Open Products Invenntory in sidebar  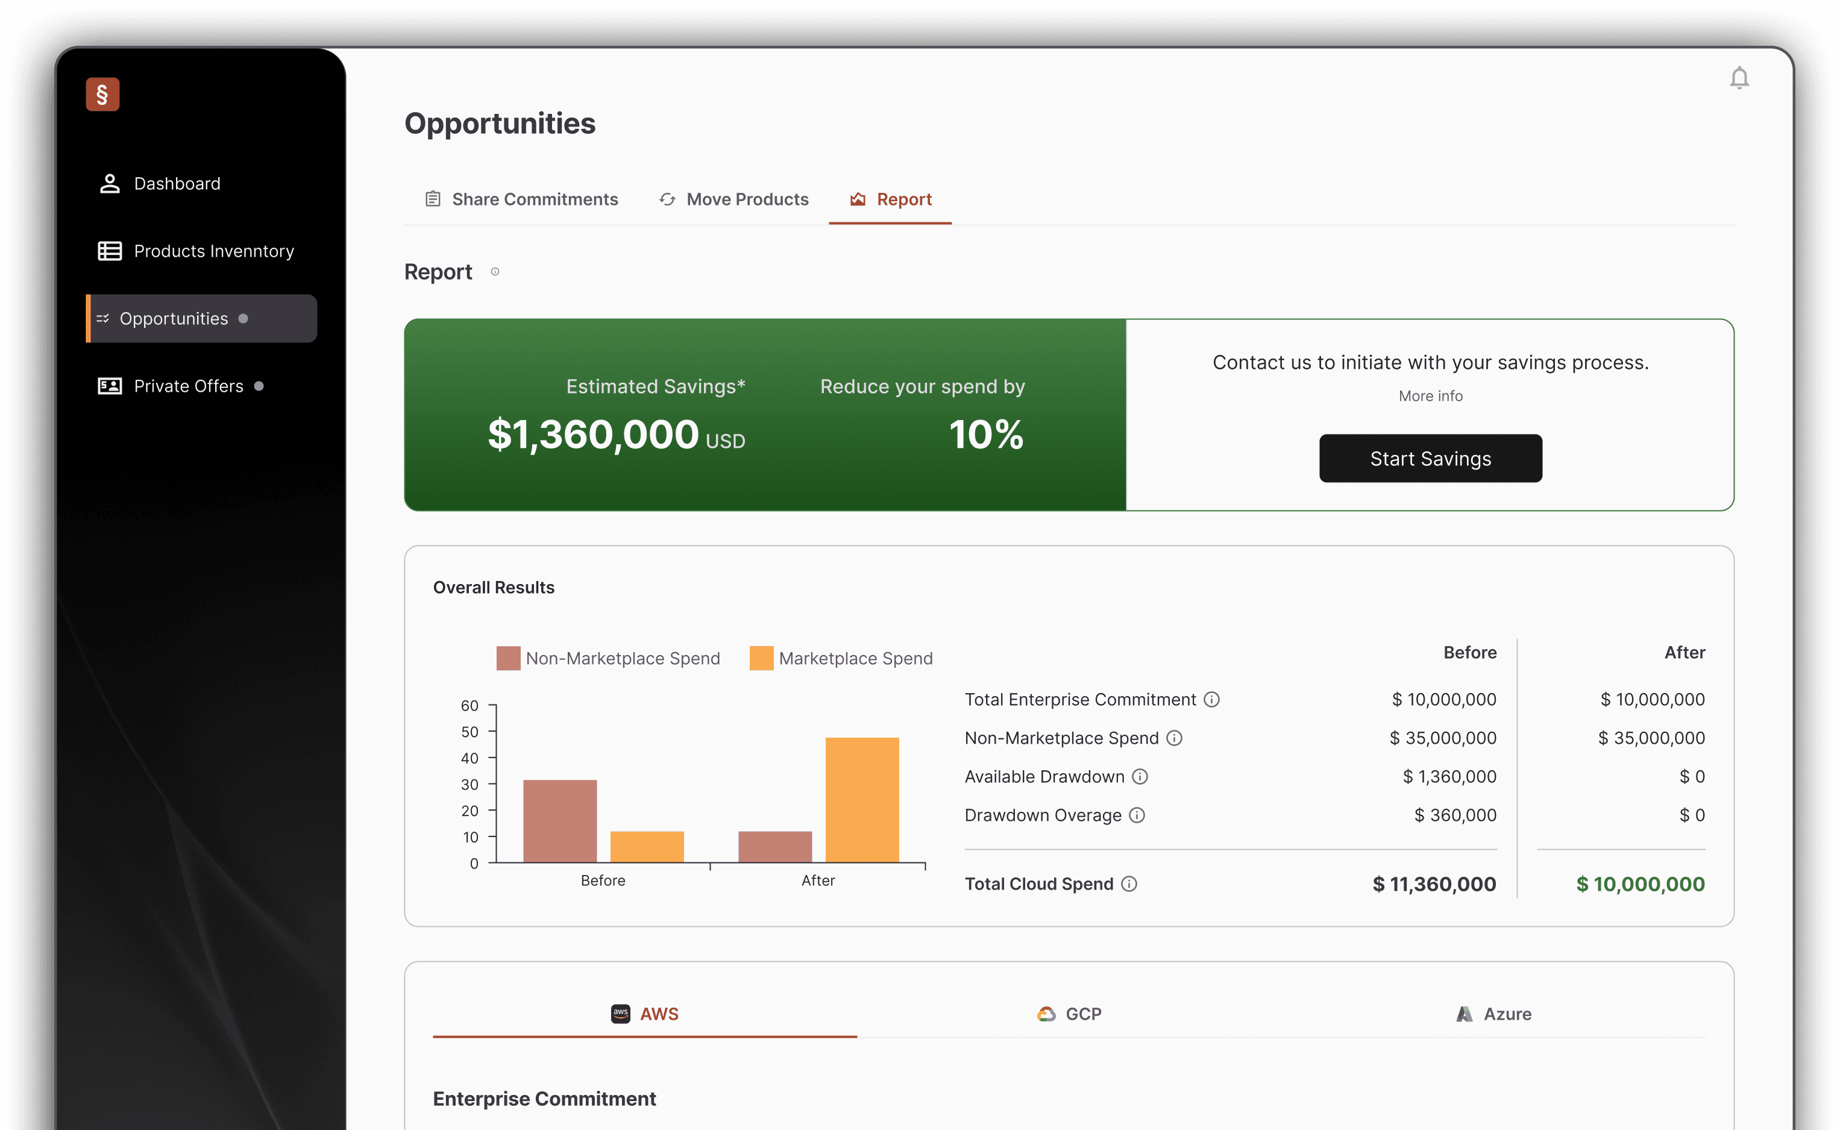213,251
